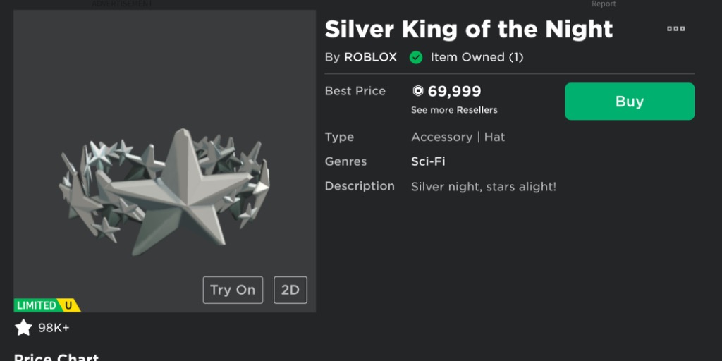This screenshot has height=361, width=722.
Task: Click the favorite star icon
Action: tap(24, 327)
